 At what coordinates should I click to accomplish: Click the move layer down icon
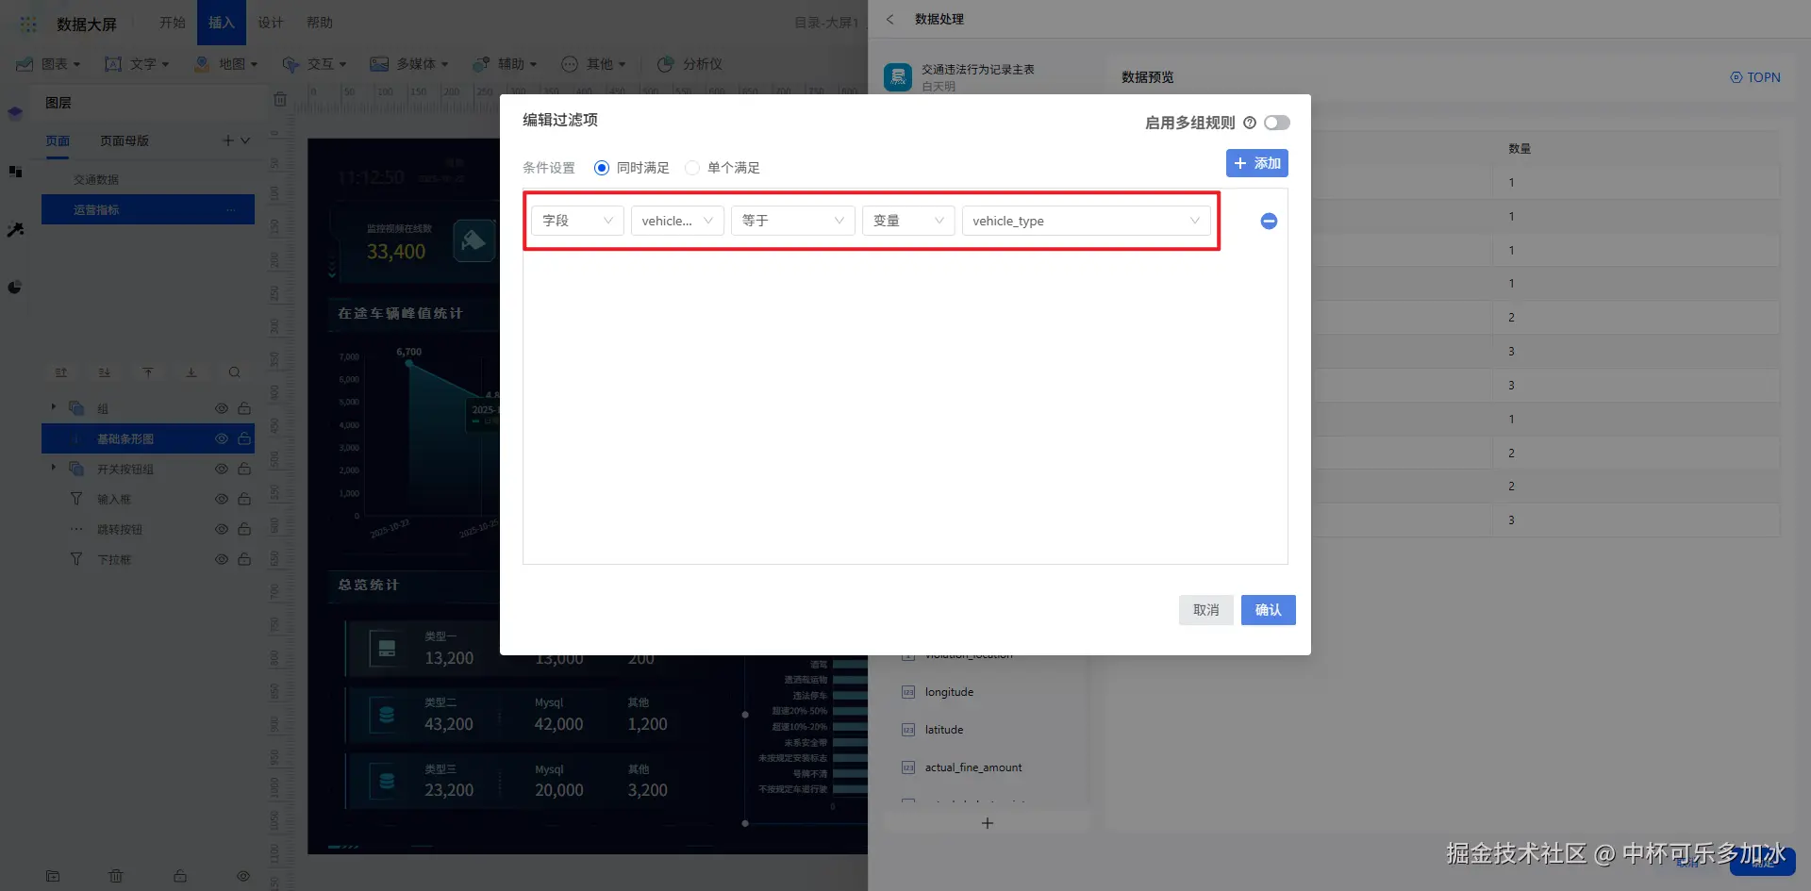[105, 372]
